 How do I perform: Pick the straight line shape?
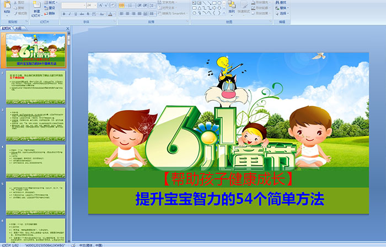click(x=204, y=3)
